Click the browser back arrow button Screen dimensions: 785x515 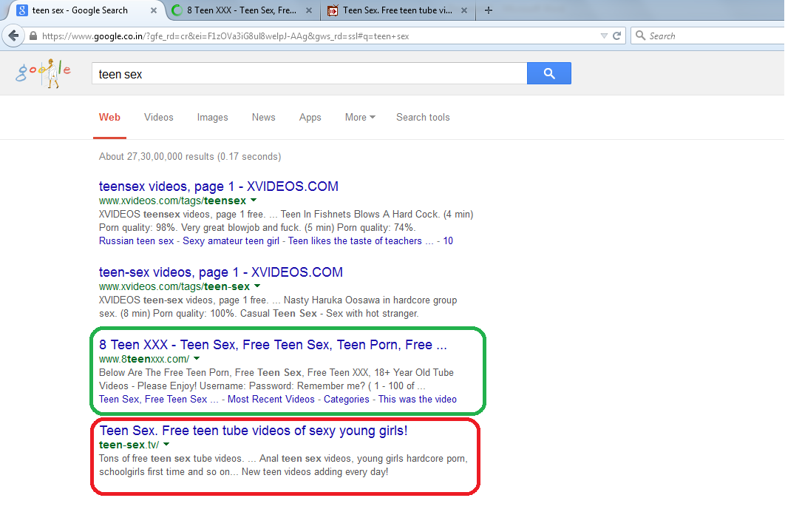[x=13, y=36]
